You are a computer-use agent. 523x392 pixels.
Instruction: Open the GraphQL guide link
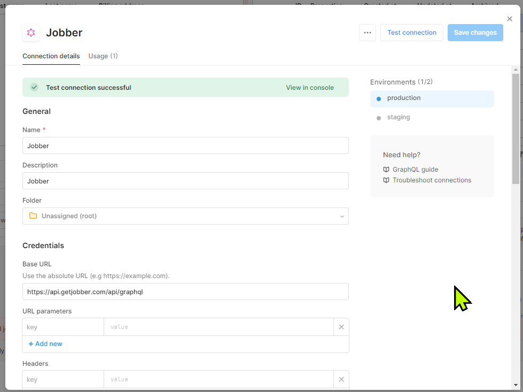pyautogui.click(x=415, y=170)
